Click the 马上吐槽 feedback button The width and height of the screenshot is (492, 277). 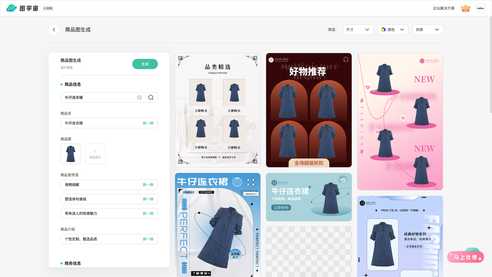pyautogui.click(x=465, y=257)
